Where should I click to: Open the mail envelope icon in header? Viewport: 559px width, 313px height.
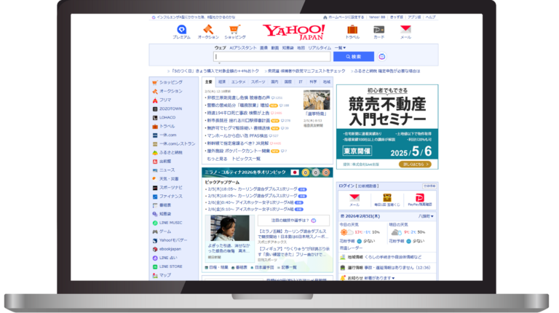405,30
